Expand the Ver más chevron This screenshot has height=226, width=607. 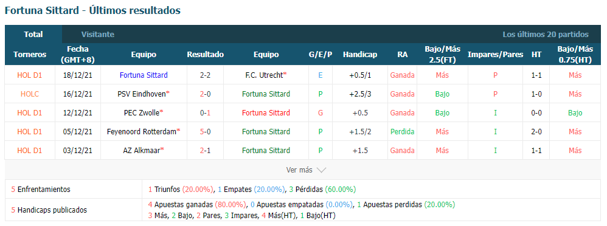tap(321, 170)
